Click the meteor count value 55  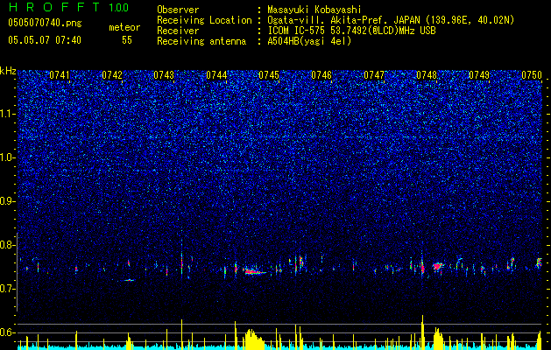tap(127, 40)
